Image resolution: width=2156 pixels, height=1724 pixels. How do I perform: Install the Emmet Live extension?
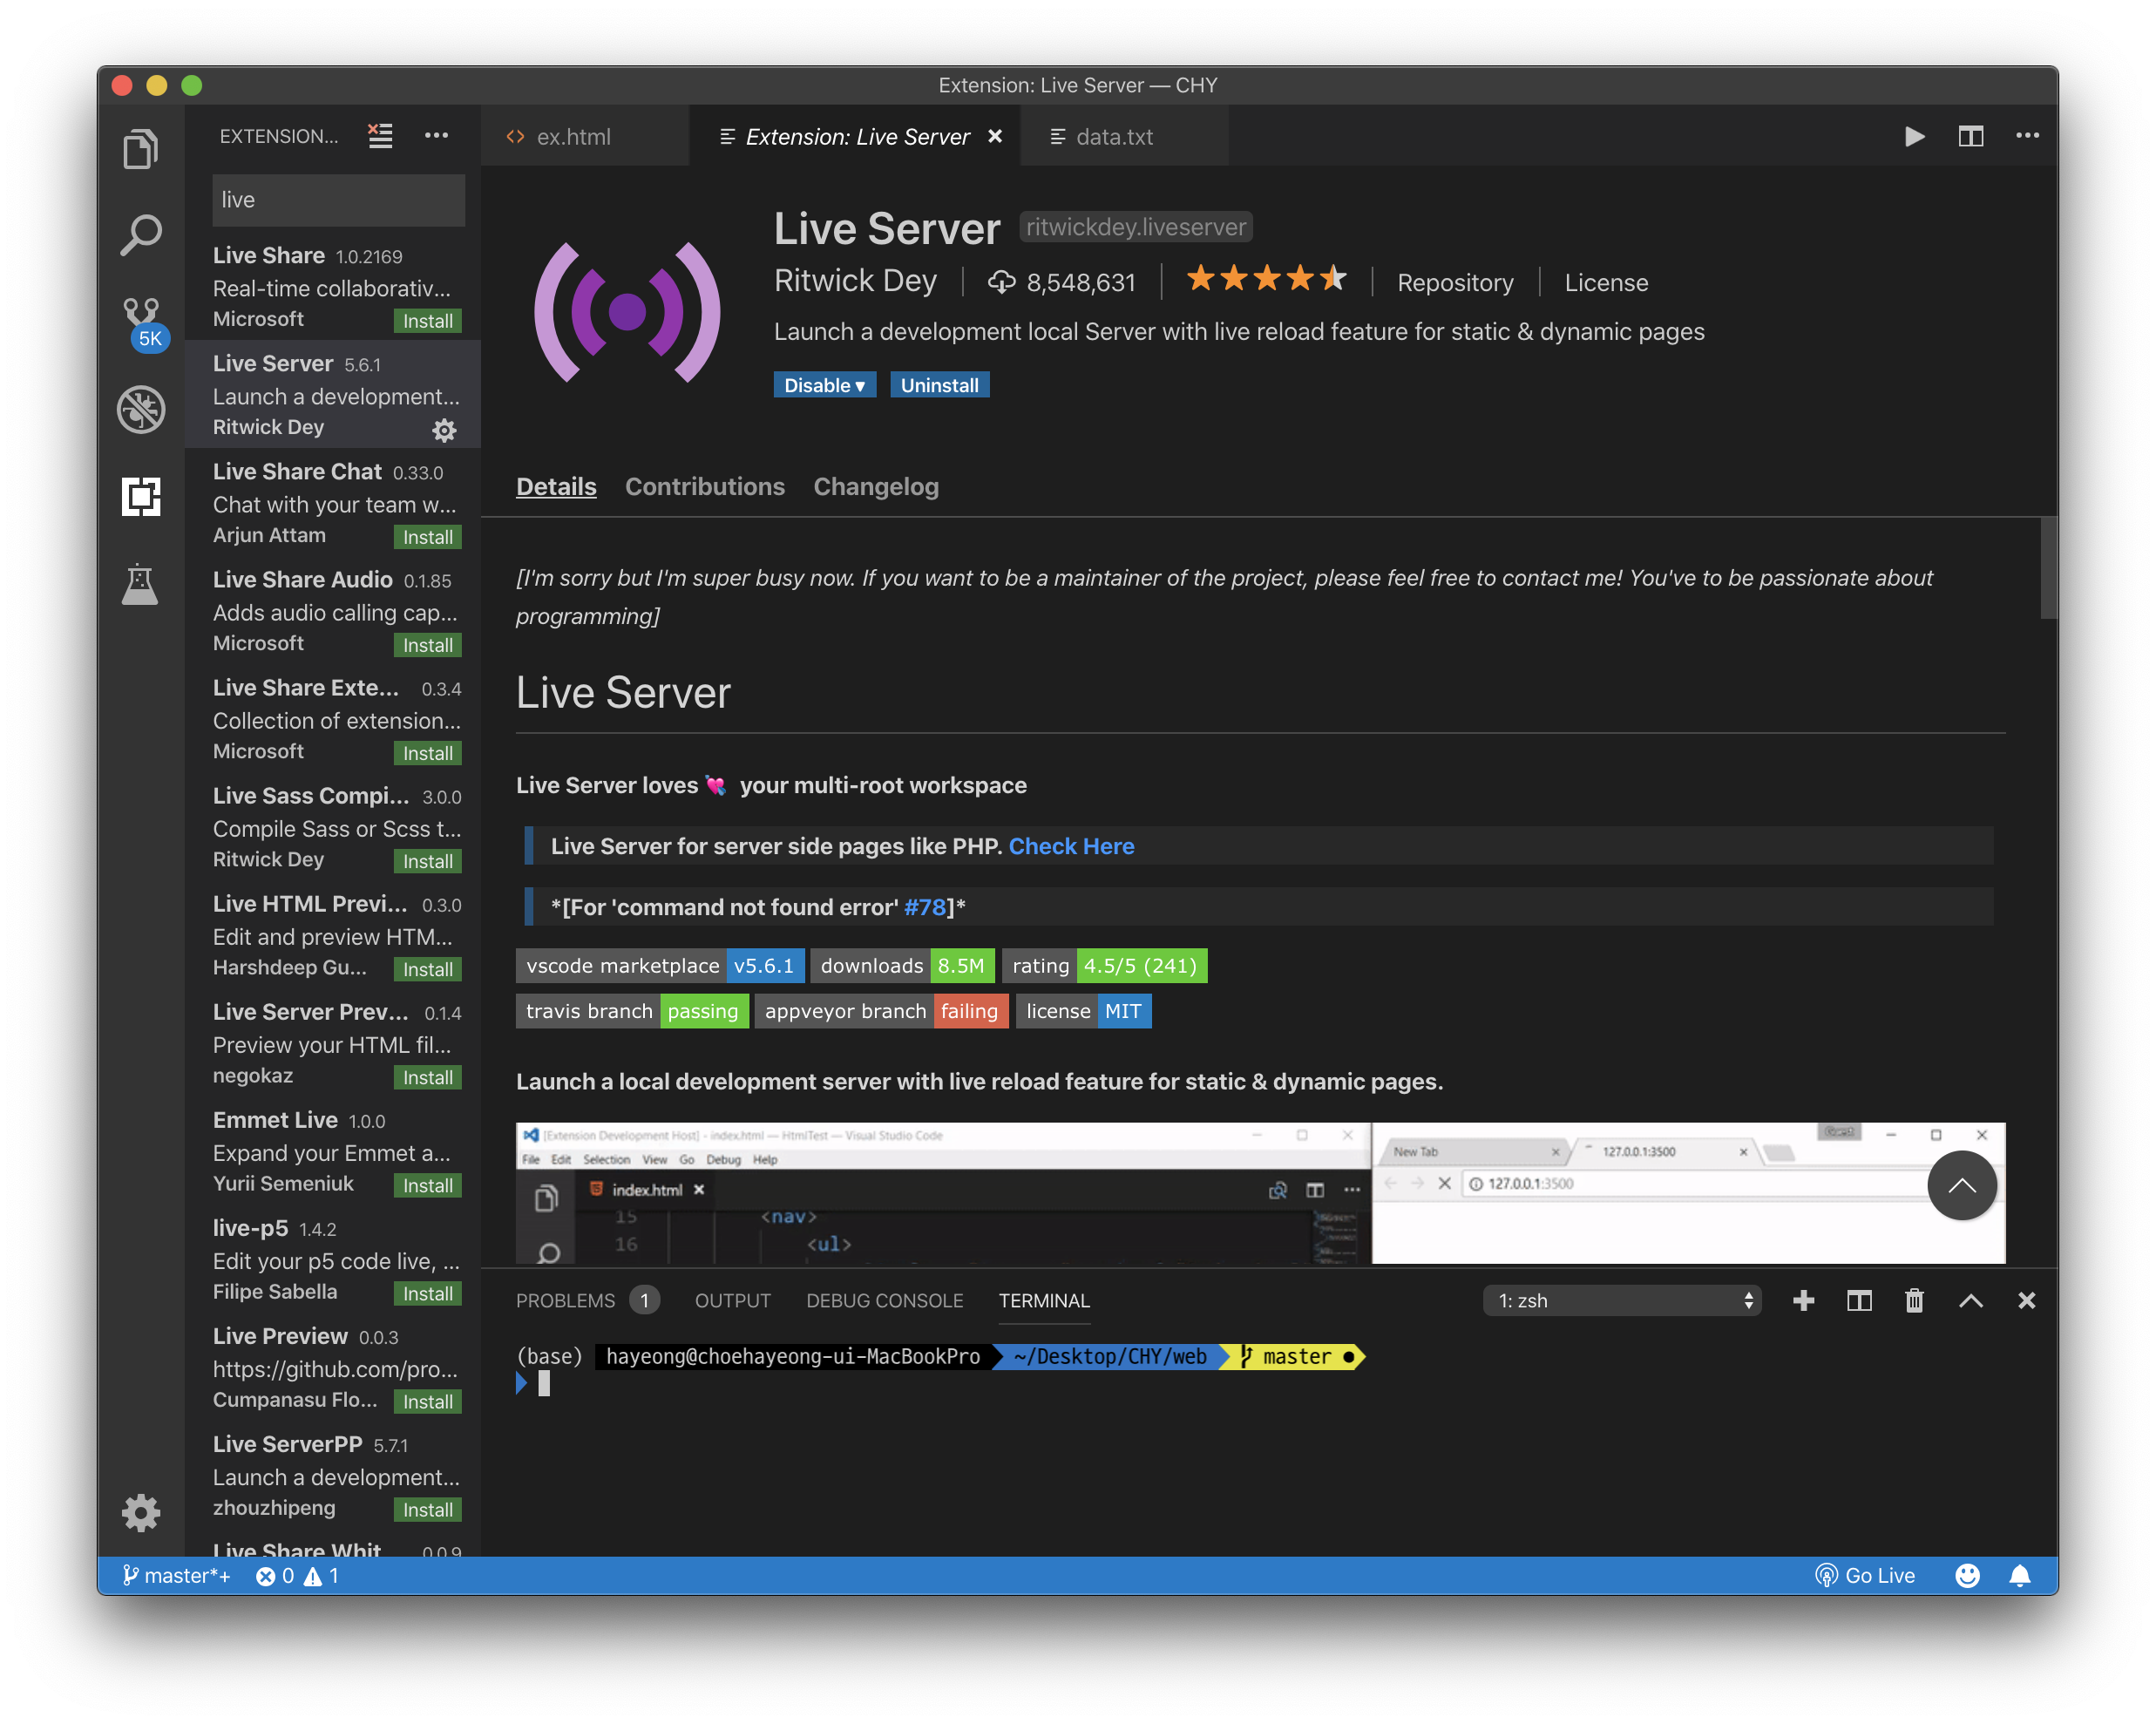427,1185
